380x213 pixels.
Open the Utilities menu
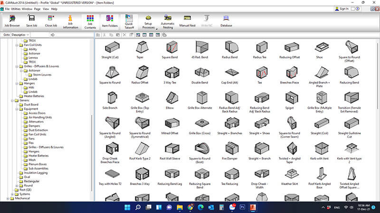pyautogui.click(x=16, y=9)
